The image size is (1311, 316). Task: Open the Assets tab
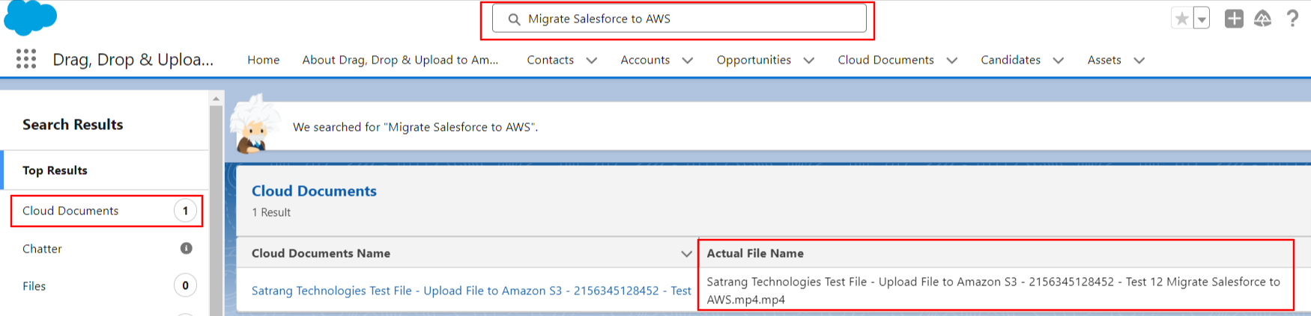[1104, 60]
